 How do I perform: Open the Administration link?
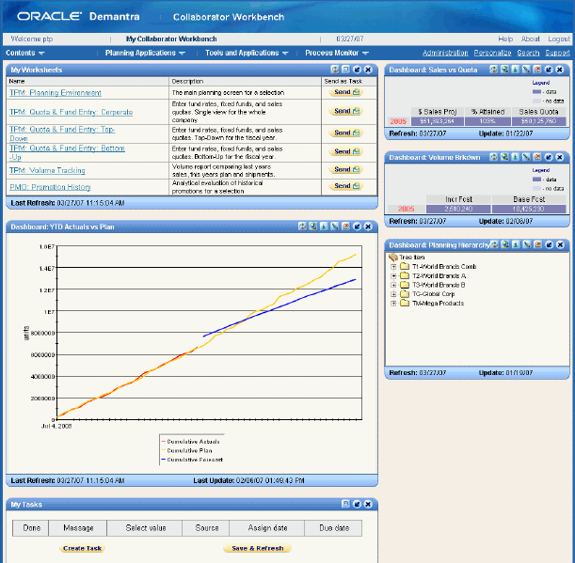pos(445,53)
